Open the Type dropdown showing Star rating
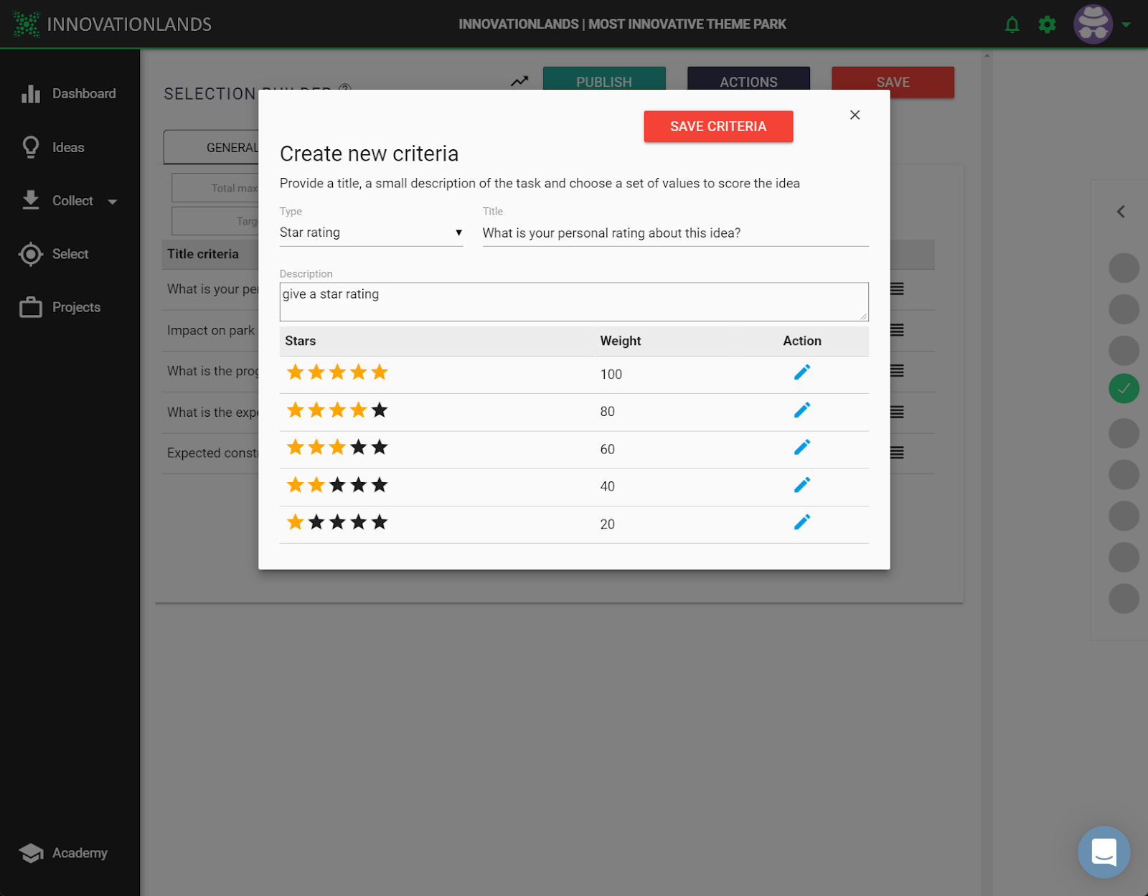The image size is (1148, 896). (x=371, y=233)
